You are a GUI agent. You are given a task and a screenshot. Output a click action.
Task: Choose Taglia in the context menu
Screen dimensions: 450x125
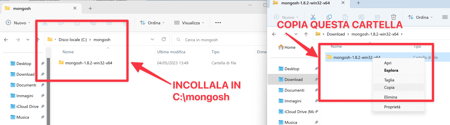389,80
